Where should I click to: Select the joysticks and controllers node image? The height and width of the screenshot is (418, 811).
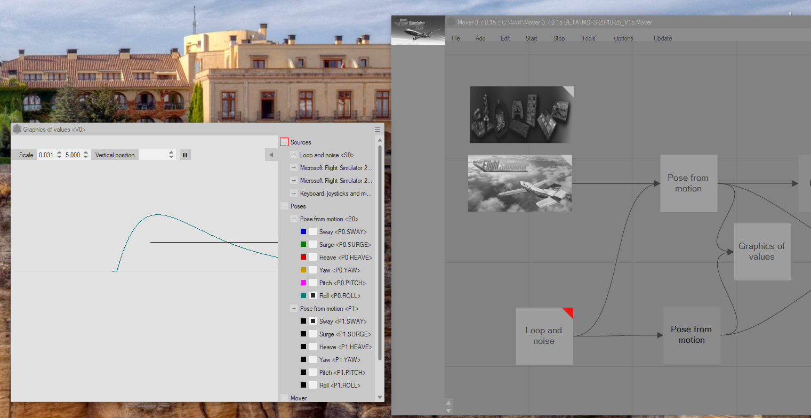tap(521, 115)
